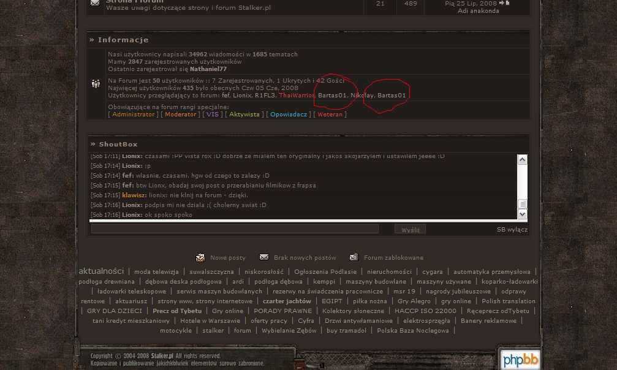The image size is (617, 370).
Task: Click the phpBB logo badge
Action: tap(520, 360)
